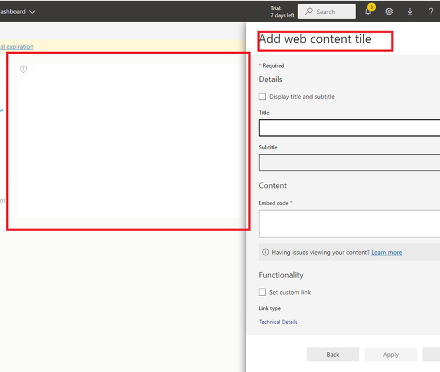
Task: Select the blank web content tile on dashboard
Action: tap(129, 140)
